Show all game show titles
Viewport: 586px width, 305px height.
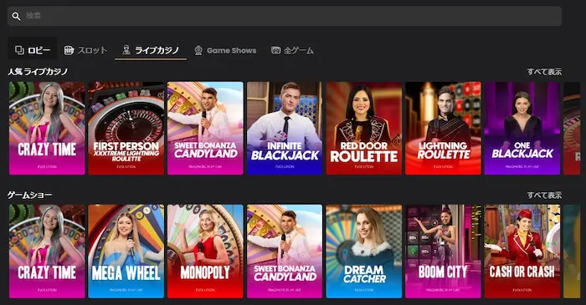pyautogui.click(x=544, y=195)
